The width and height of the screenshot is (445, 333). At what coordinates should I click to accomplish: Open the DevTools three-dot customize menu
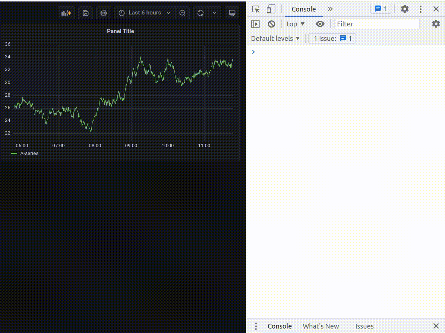click(421, 9)
